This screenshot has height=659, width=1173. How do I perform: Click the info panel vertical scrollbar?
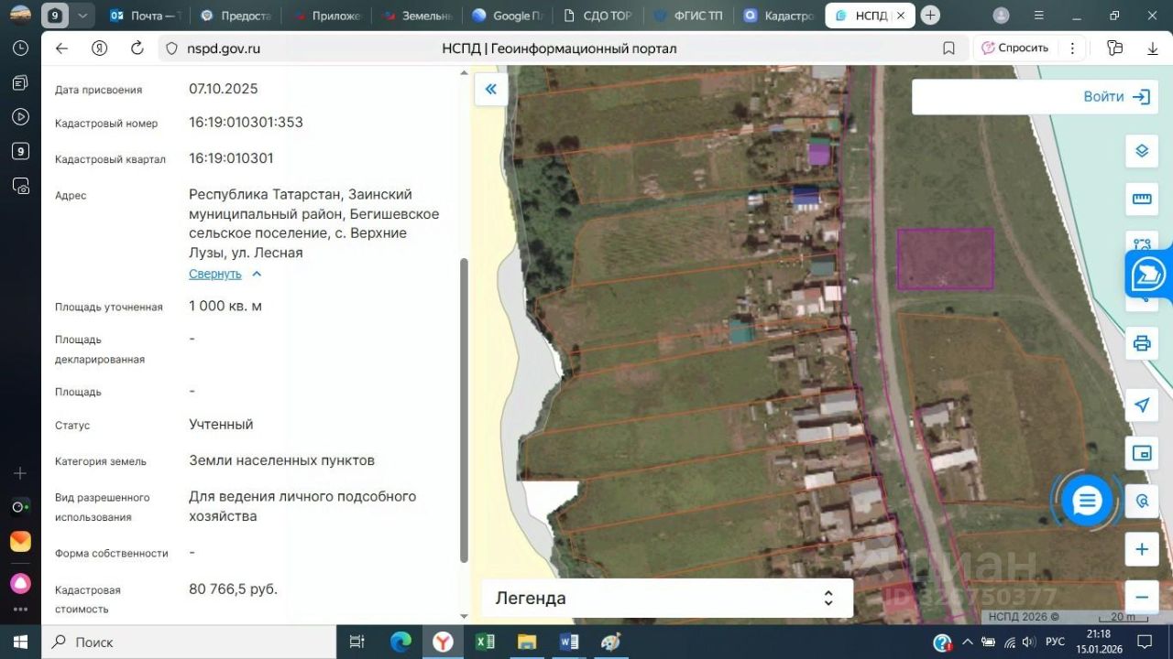464,410
